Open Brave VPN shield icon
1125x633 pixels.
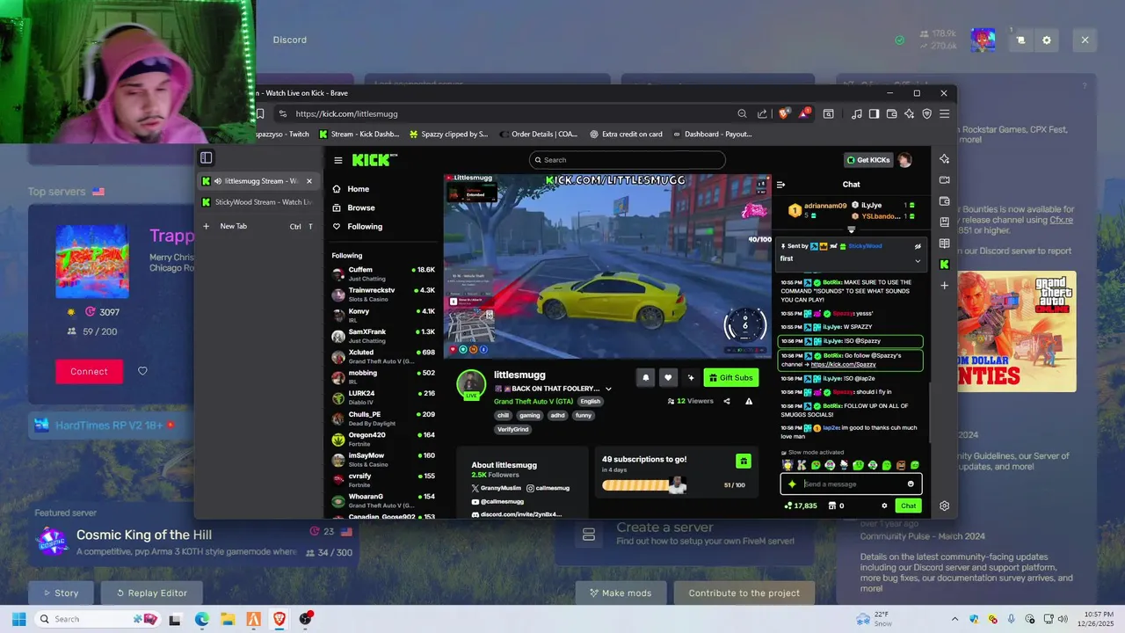[926, 113]
